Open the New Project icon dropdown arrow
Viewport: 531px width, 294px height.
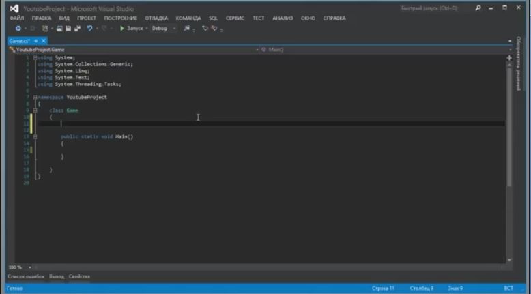point(52,29)
